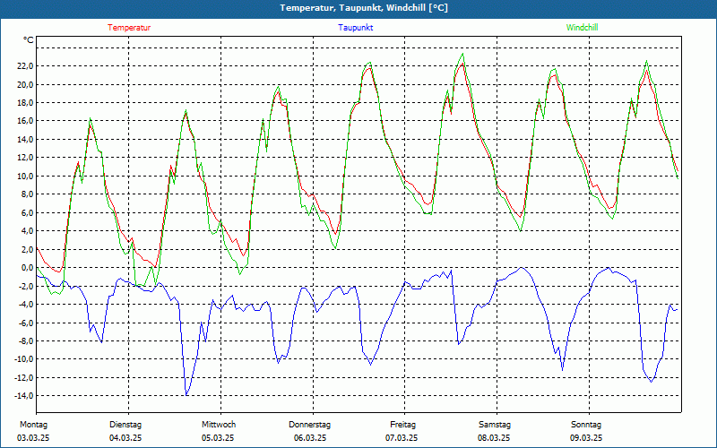Click the 4,0 y-axis value
The width and height of the screenshot is (717, 448).
click(x=27, y=231)
